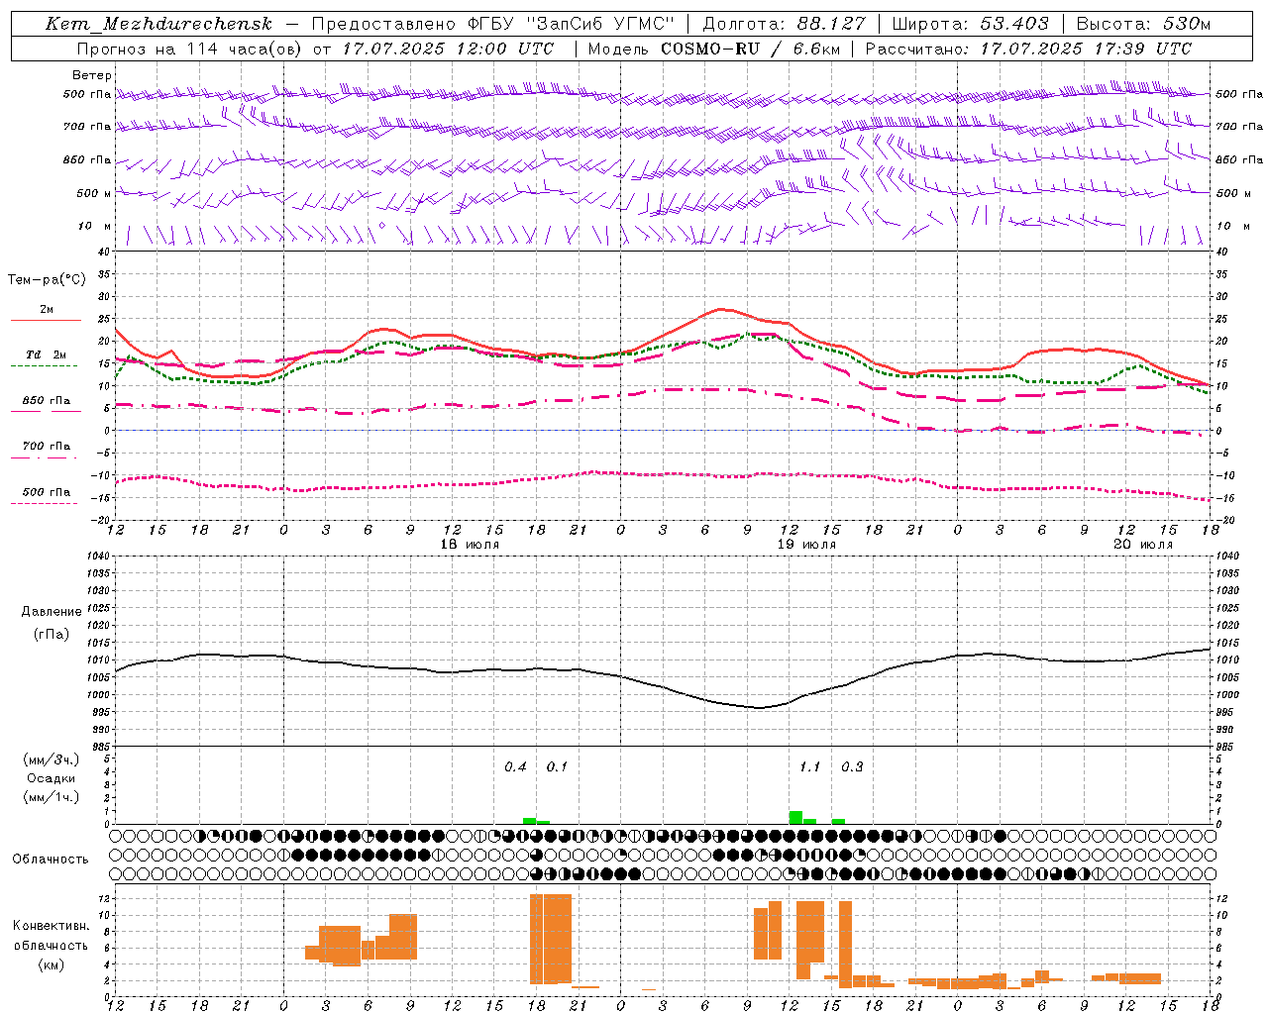Click the 0.3 precipitation amount value

[x=852, y=767]
